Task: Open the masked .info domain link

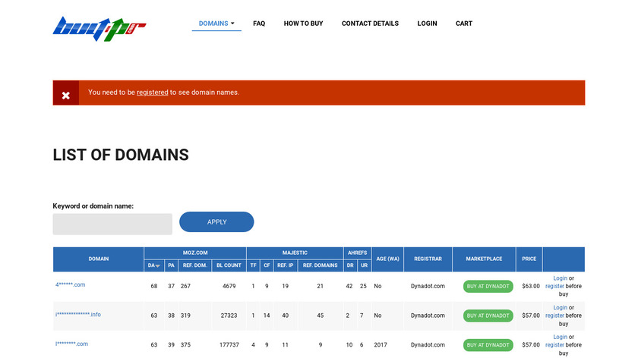Action: click(77, 314)
